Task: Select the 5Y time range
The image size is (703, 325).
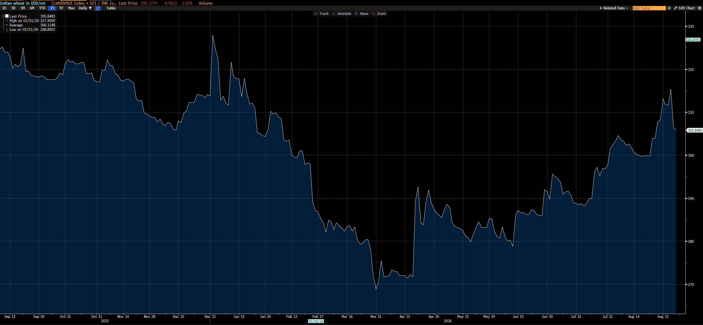Action: pyautogui.click(x=61, y=8)
